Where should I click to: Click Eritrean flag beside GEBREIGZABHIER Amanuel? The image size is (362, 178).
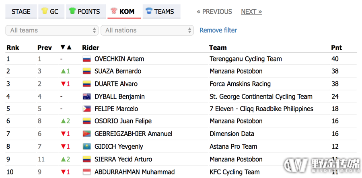point(87,134)
